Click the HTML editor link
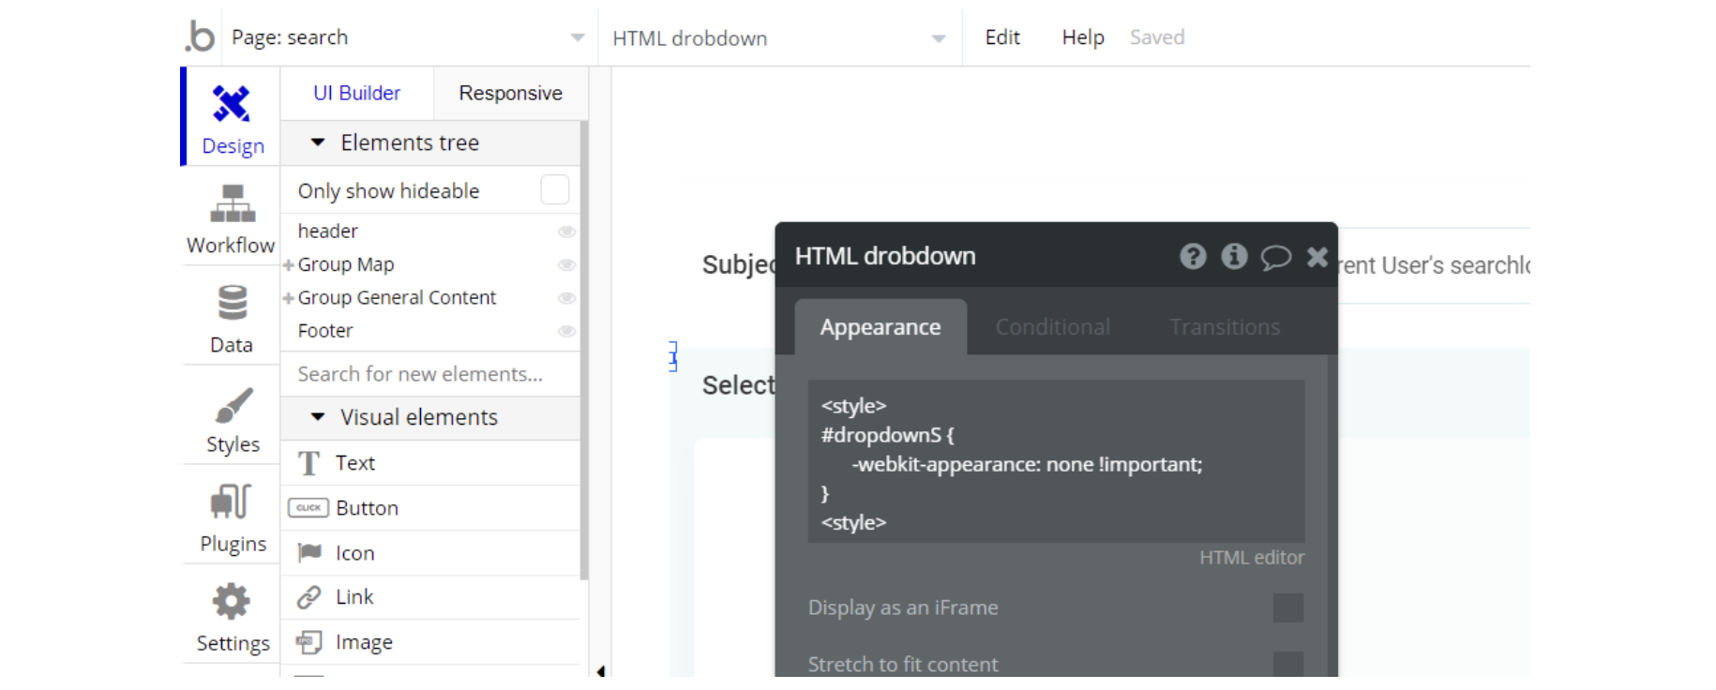The image size is (1716, 690). [x=1251, y=558]
